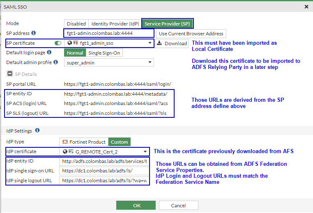Click the SP ACS (login) URL value
Screen dimensions: 313x213
coord(116,103)
